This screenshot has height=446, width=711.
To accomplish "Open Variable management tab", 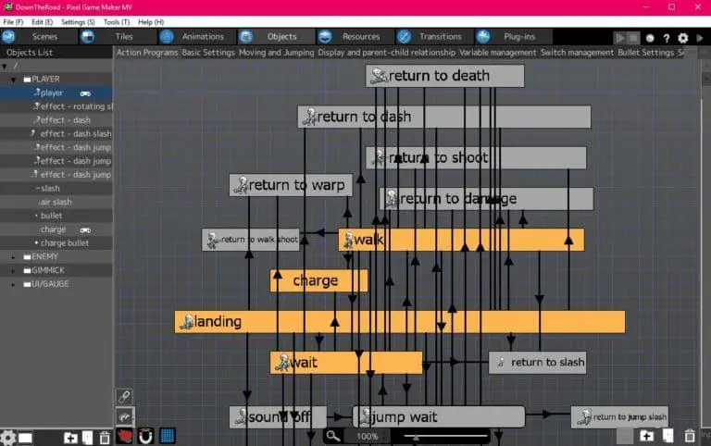I will point(497,53).
